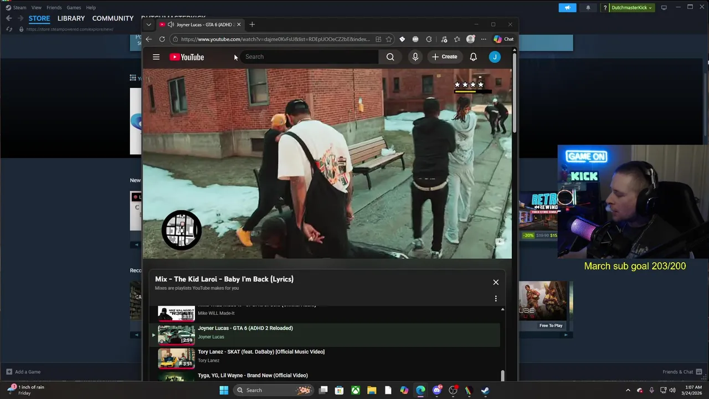
Task: Open the Windows Start menu
Action: pyautogui.click(x=224, y=390)
